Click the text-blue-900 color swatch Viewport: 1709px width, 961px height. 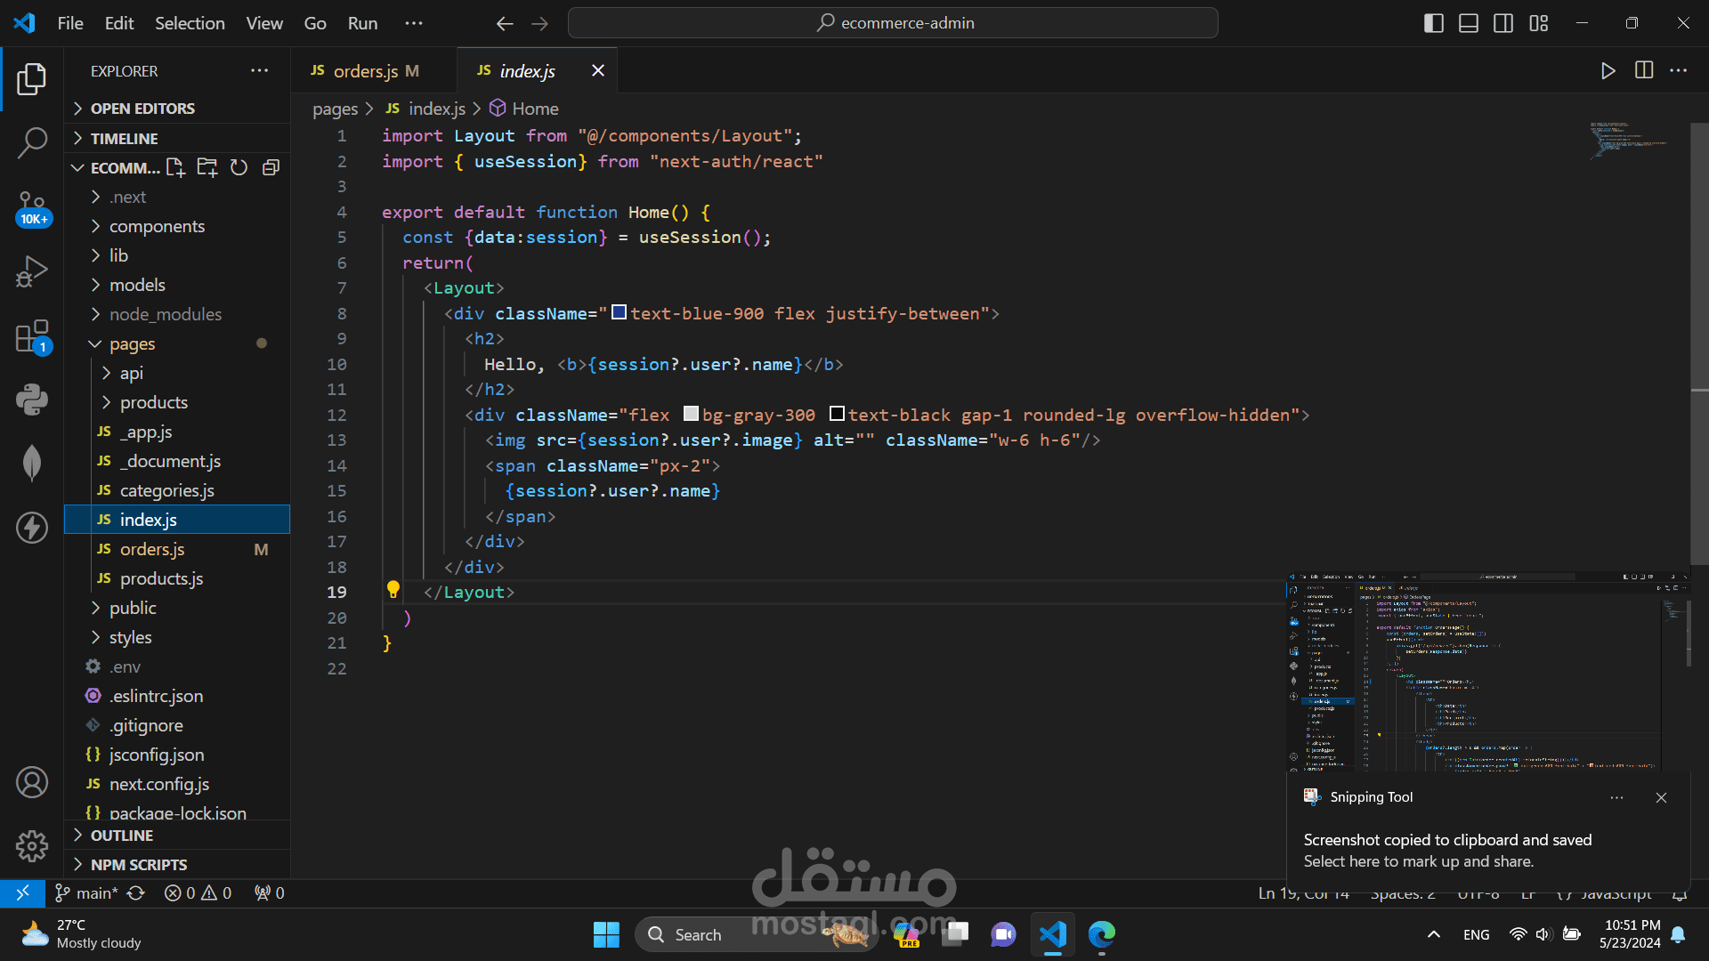pos(620,312)
